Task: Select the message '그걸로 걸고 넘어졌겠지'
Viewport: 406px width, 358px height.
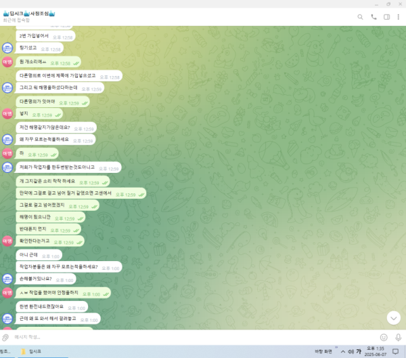Action: coord(58,205)
